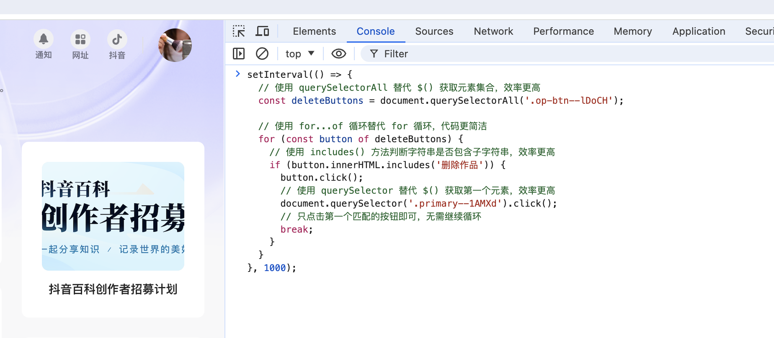Show the console sidebar panel icon

(x=239, y=54)
